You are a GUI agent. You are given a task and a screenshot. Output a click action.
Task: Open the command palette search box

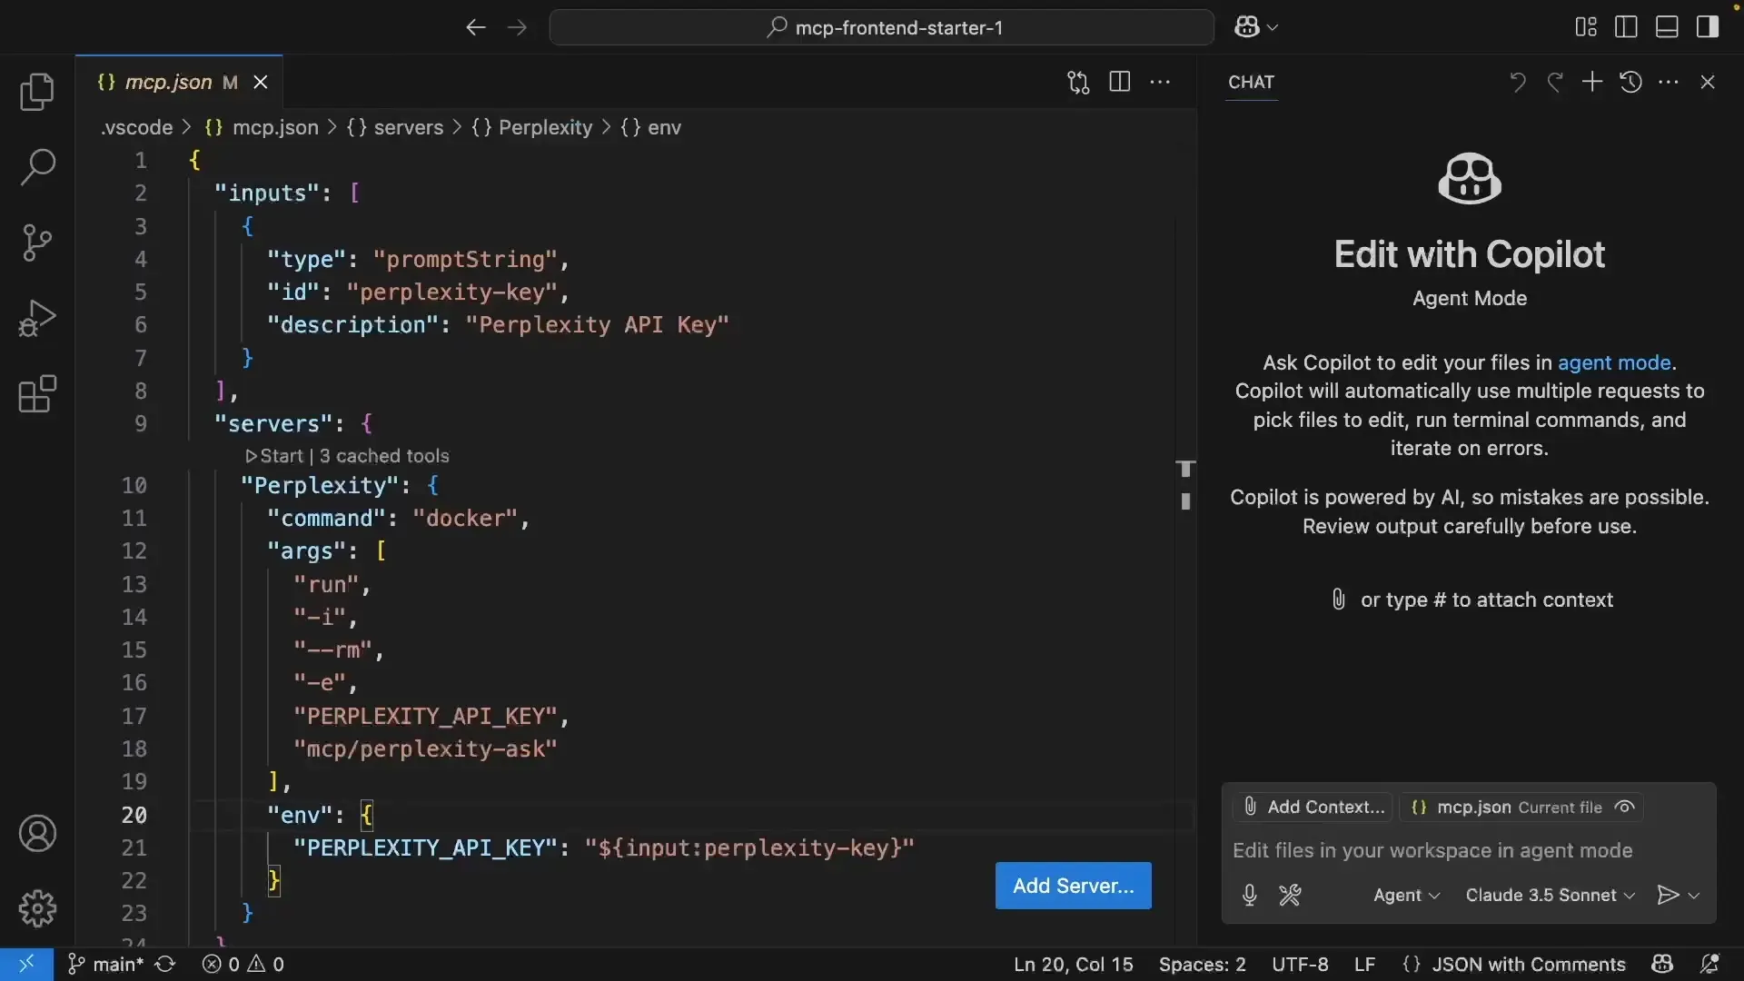click(882, 27)
